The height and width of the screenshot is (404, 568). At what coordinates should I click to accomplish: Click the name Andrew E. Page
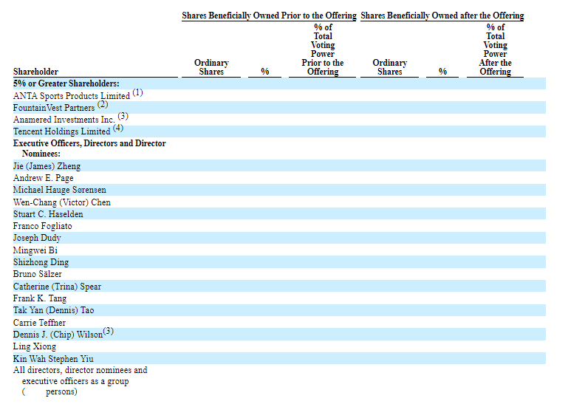click(x=44, y=178)
